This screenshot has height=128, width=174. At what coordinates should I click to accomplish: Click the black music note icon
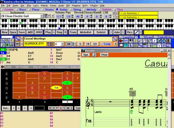tap(3, 45)
